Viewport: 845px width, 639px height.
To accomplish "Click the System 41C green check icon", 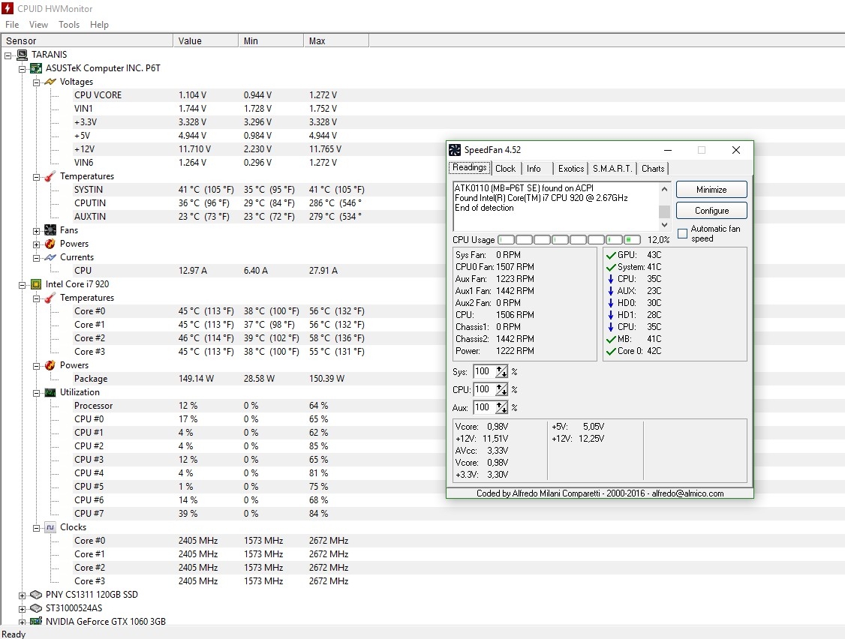I will click(611, 267).
